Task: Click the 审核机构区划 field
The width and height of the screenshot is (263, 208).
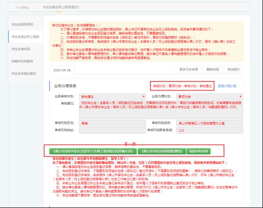Action: coord(113,123)
